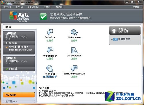
Task: Open the LinkScanner component icon
Action: coord(74,32)
